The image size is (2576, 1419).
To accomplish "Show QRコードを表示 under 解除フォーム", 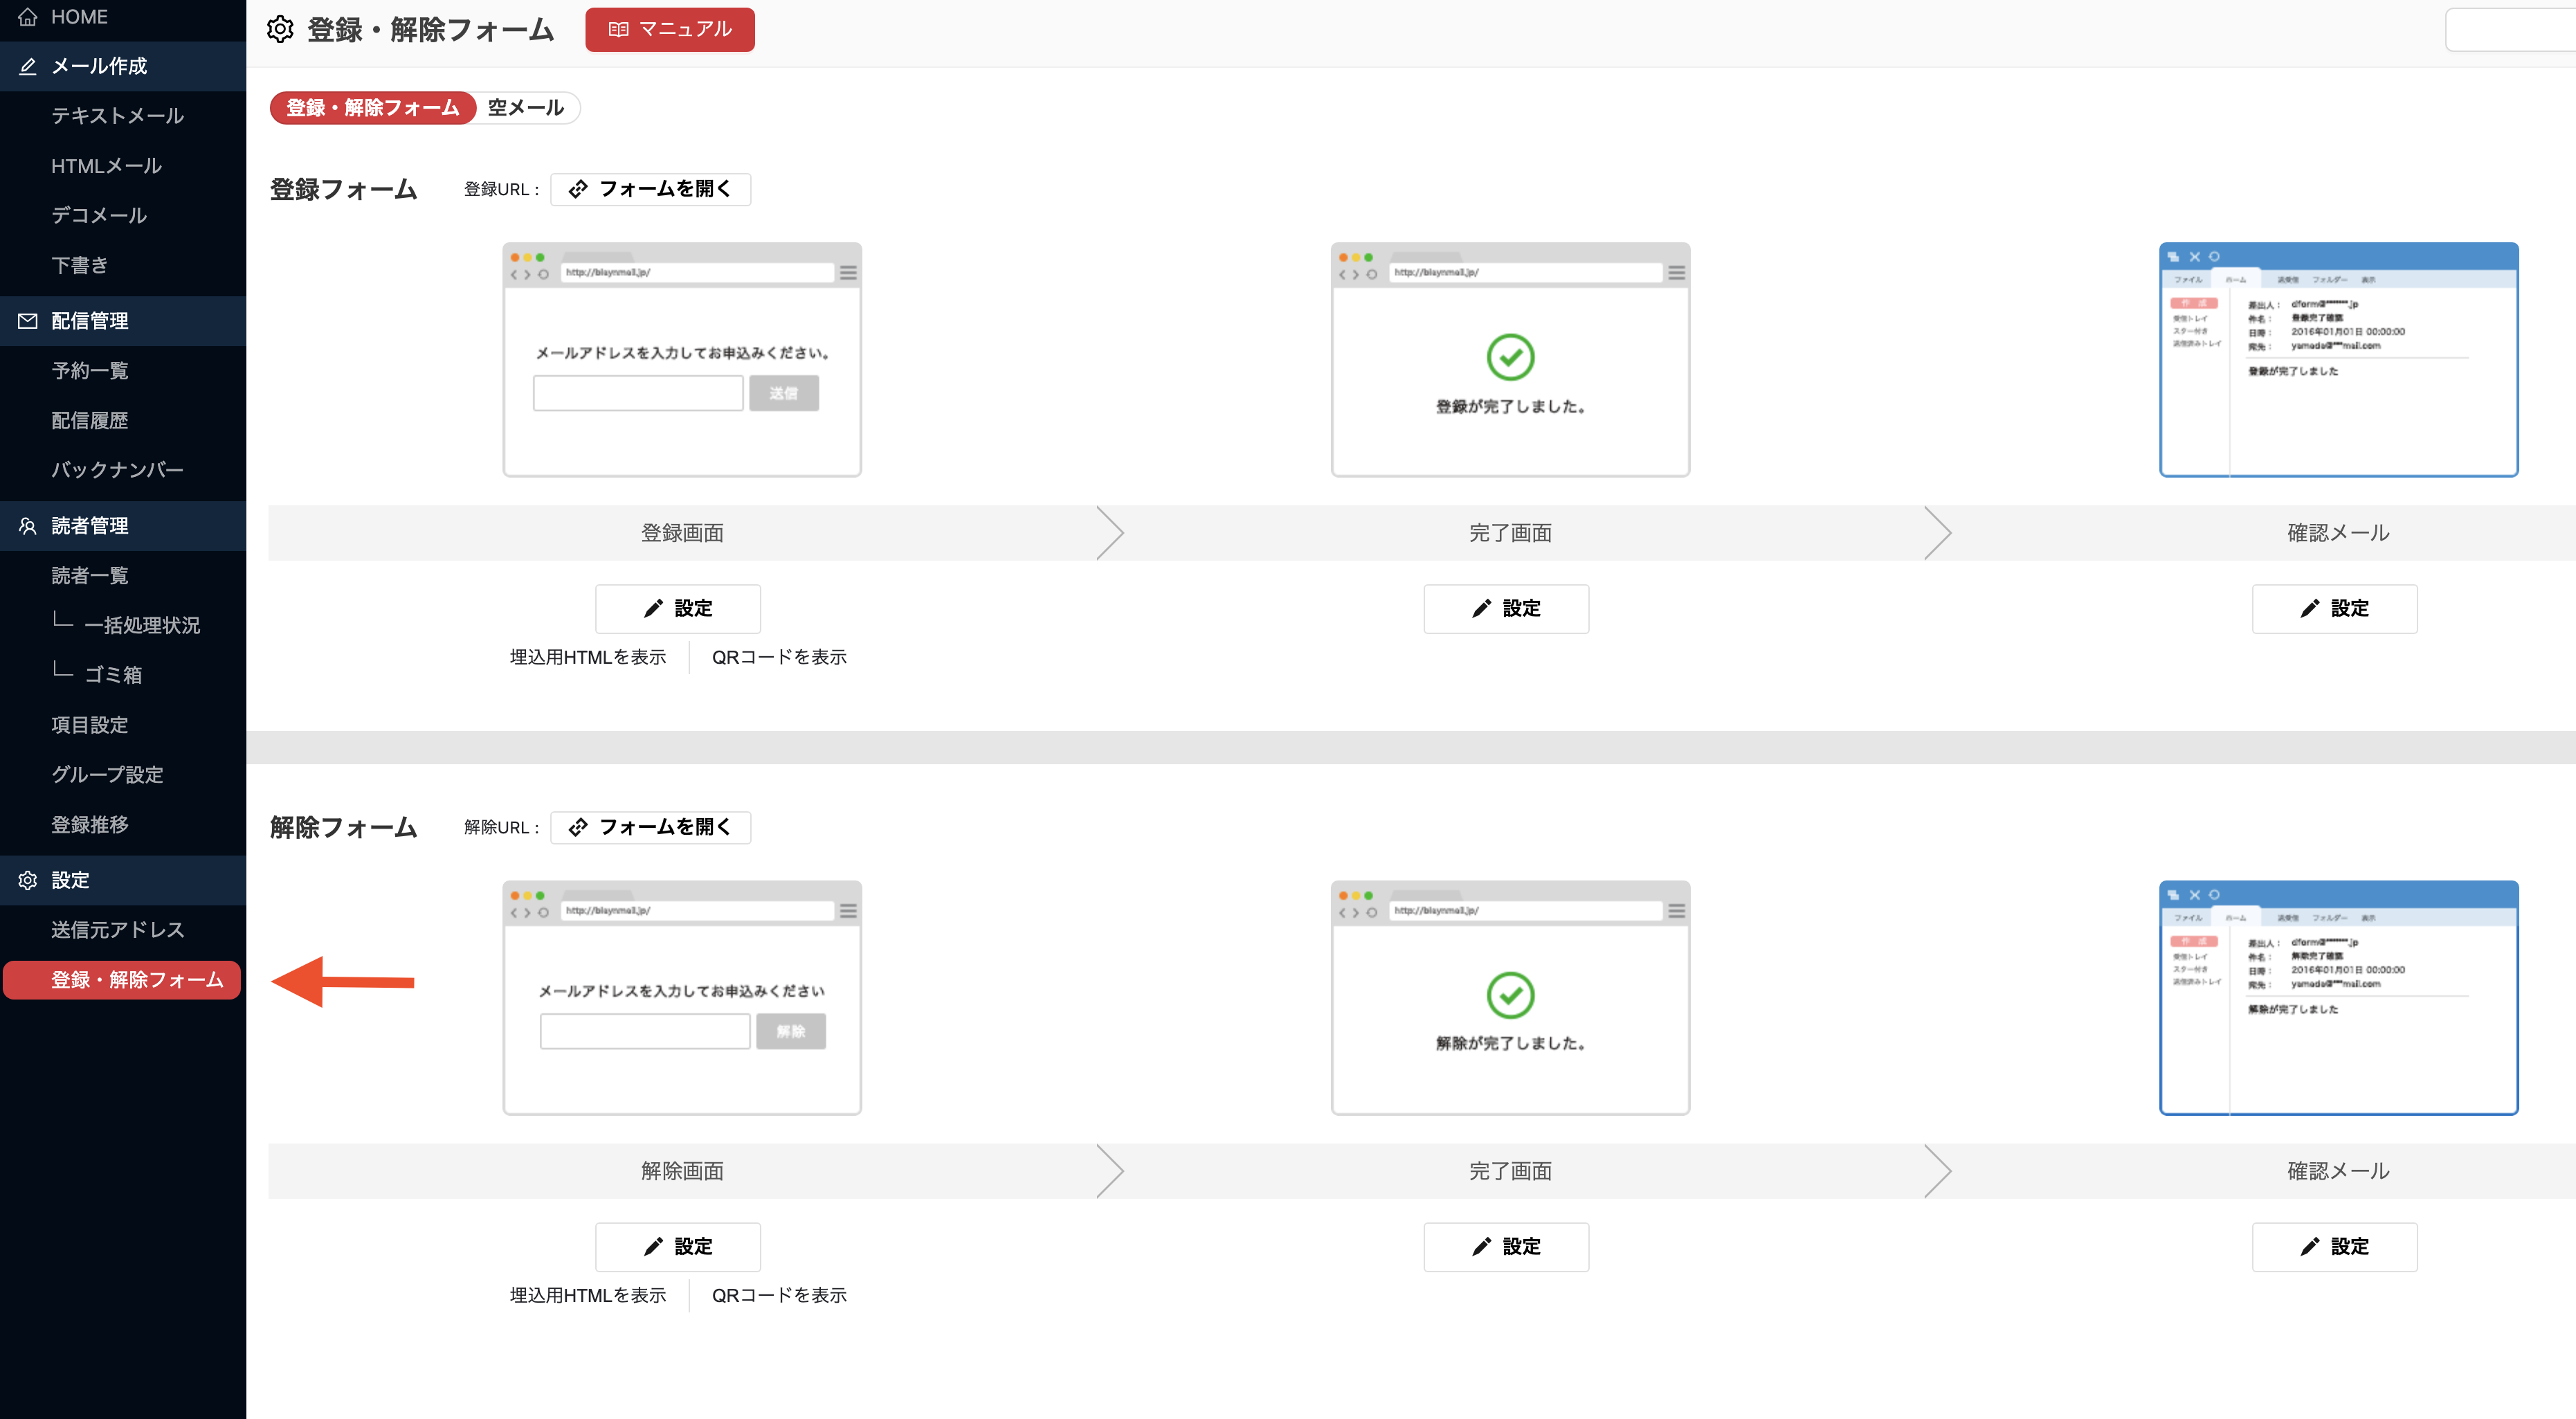I will click(x=779, y=1295).
